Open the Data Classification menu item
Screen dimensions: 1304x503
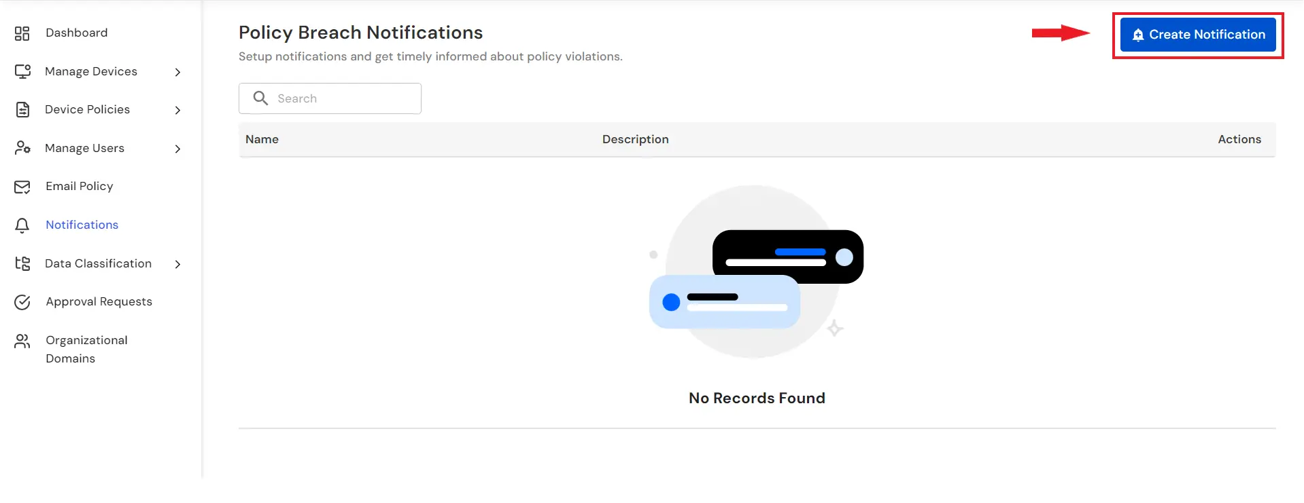pos(98,263)
